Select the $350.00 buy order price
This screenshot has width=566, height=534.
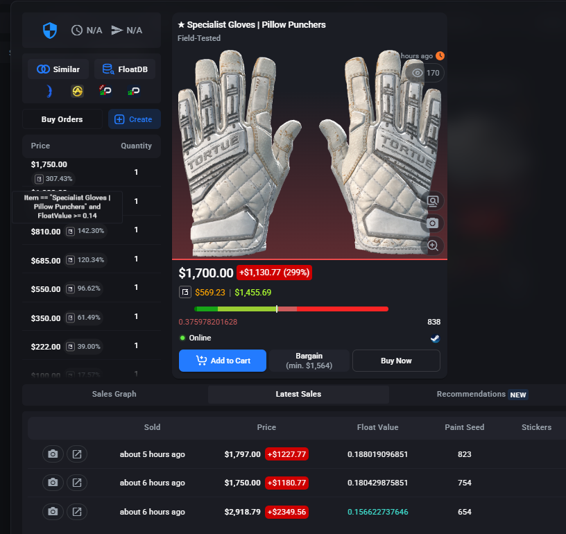coord(46,318)
